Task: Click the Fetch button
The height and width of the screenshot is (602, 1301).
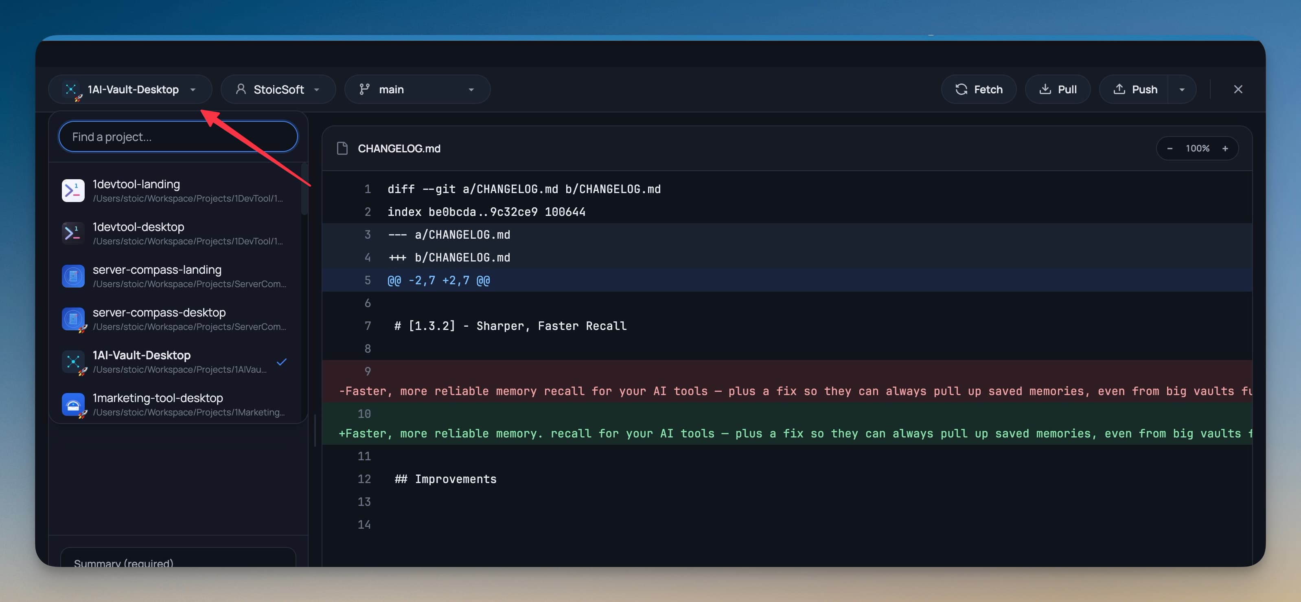Action: (x=978, y=90)
